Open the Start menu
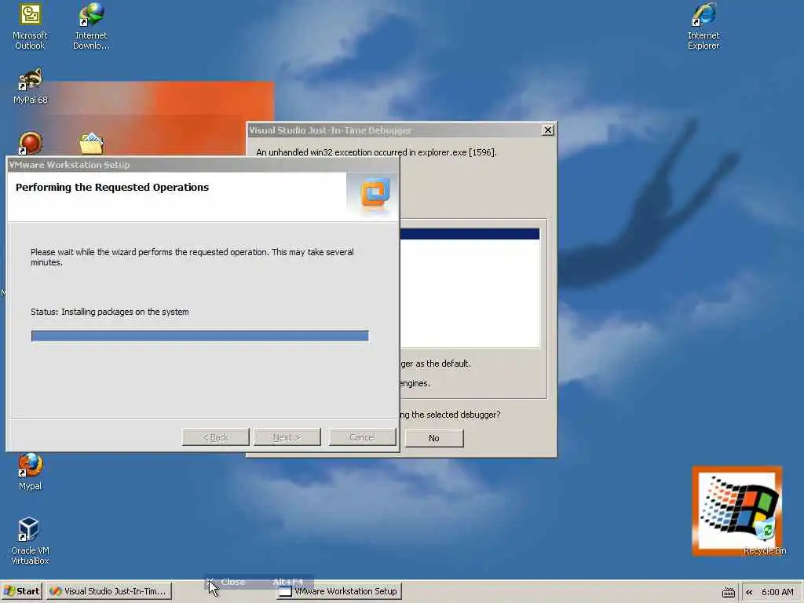This screenshot has height=603, width=804. pos(21,591)
